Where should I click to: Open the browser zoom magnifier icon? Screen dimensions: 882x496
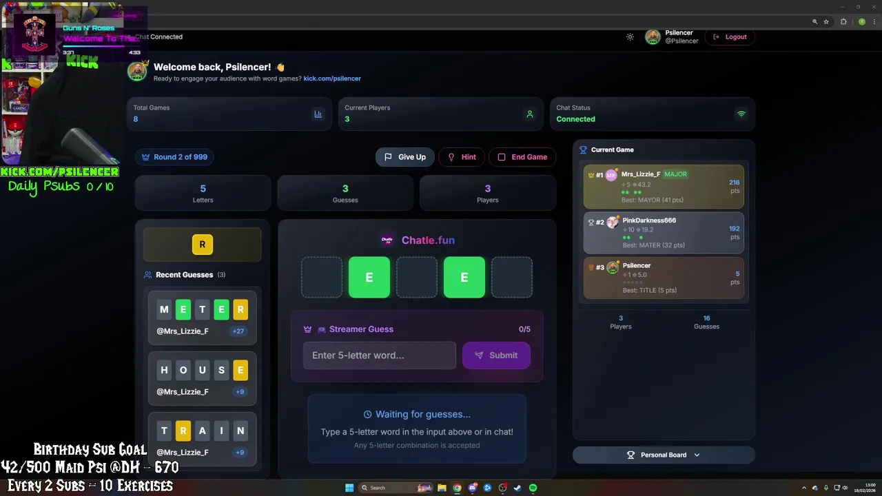pos(815,21)
